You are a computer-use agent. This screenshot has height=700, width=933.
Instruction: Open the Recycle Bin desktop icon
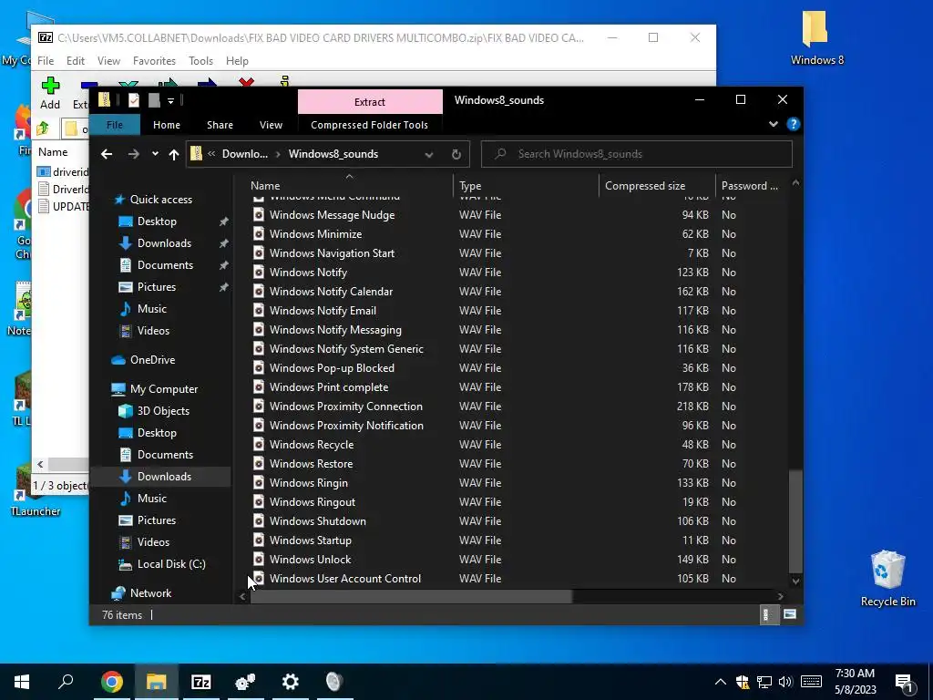pos(887,579)
